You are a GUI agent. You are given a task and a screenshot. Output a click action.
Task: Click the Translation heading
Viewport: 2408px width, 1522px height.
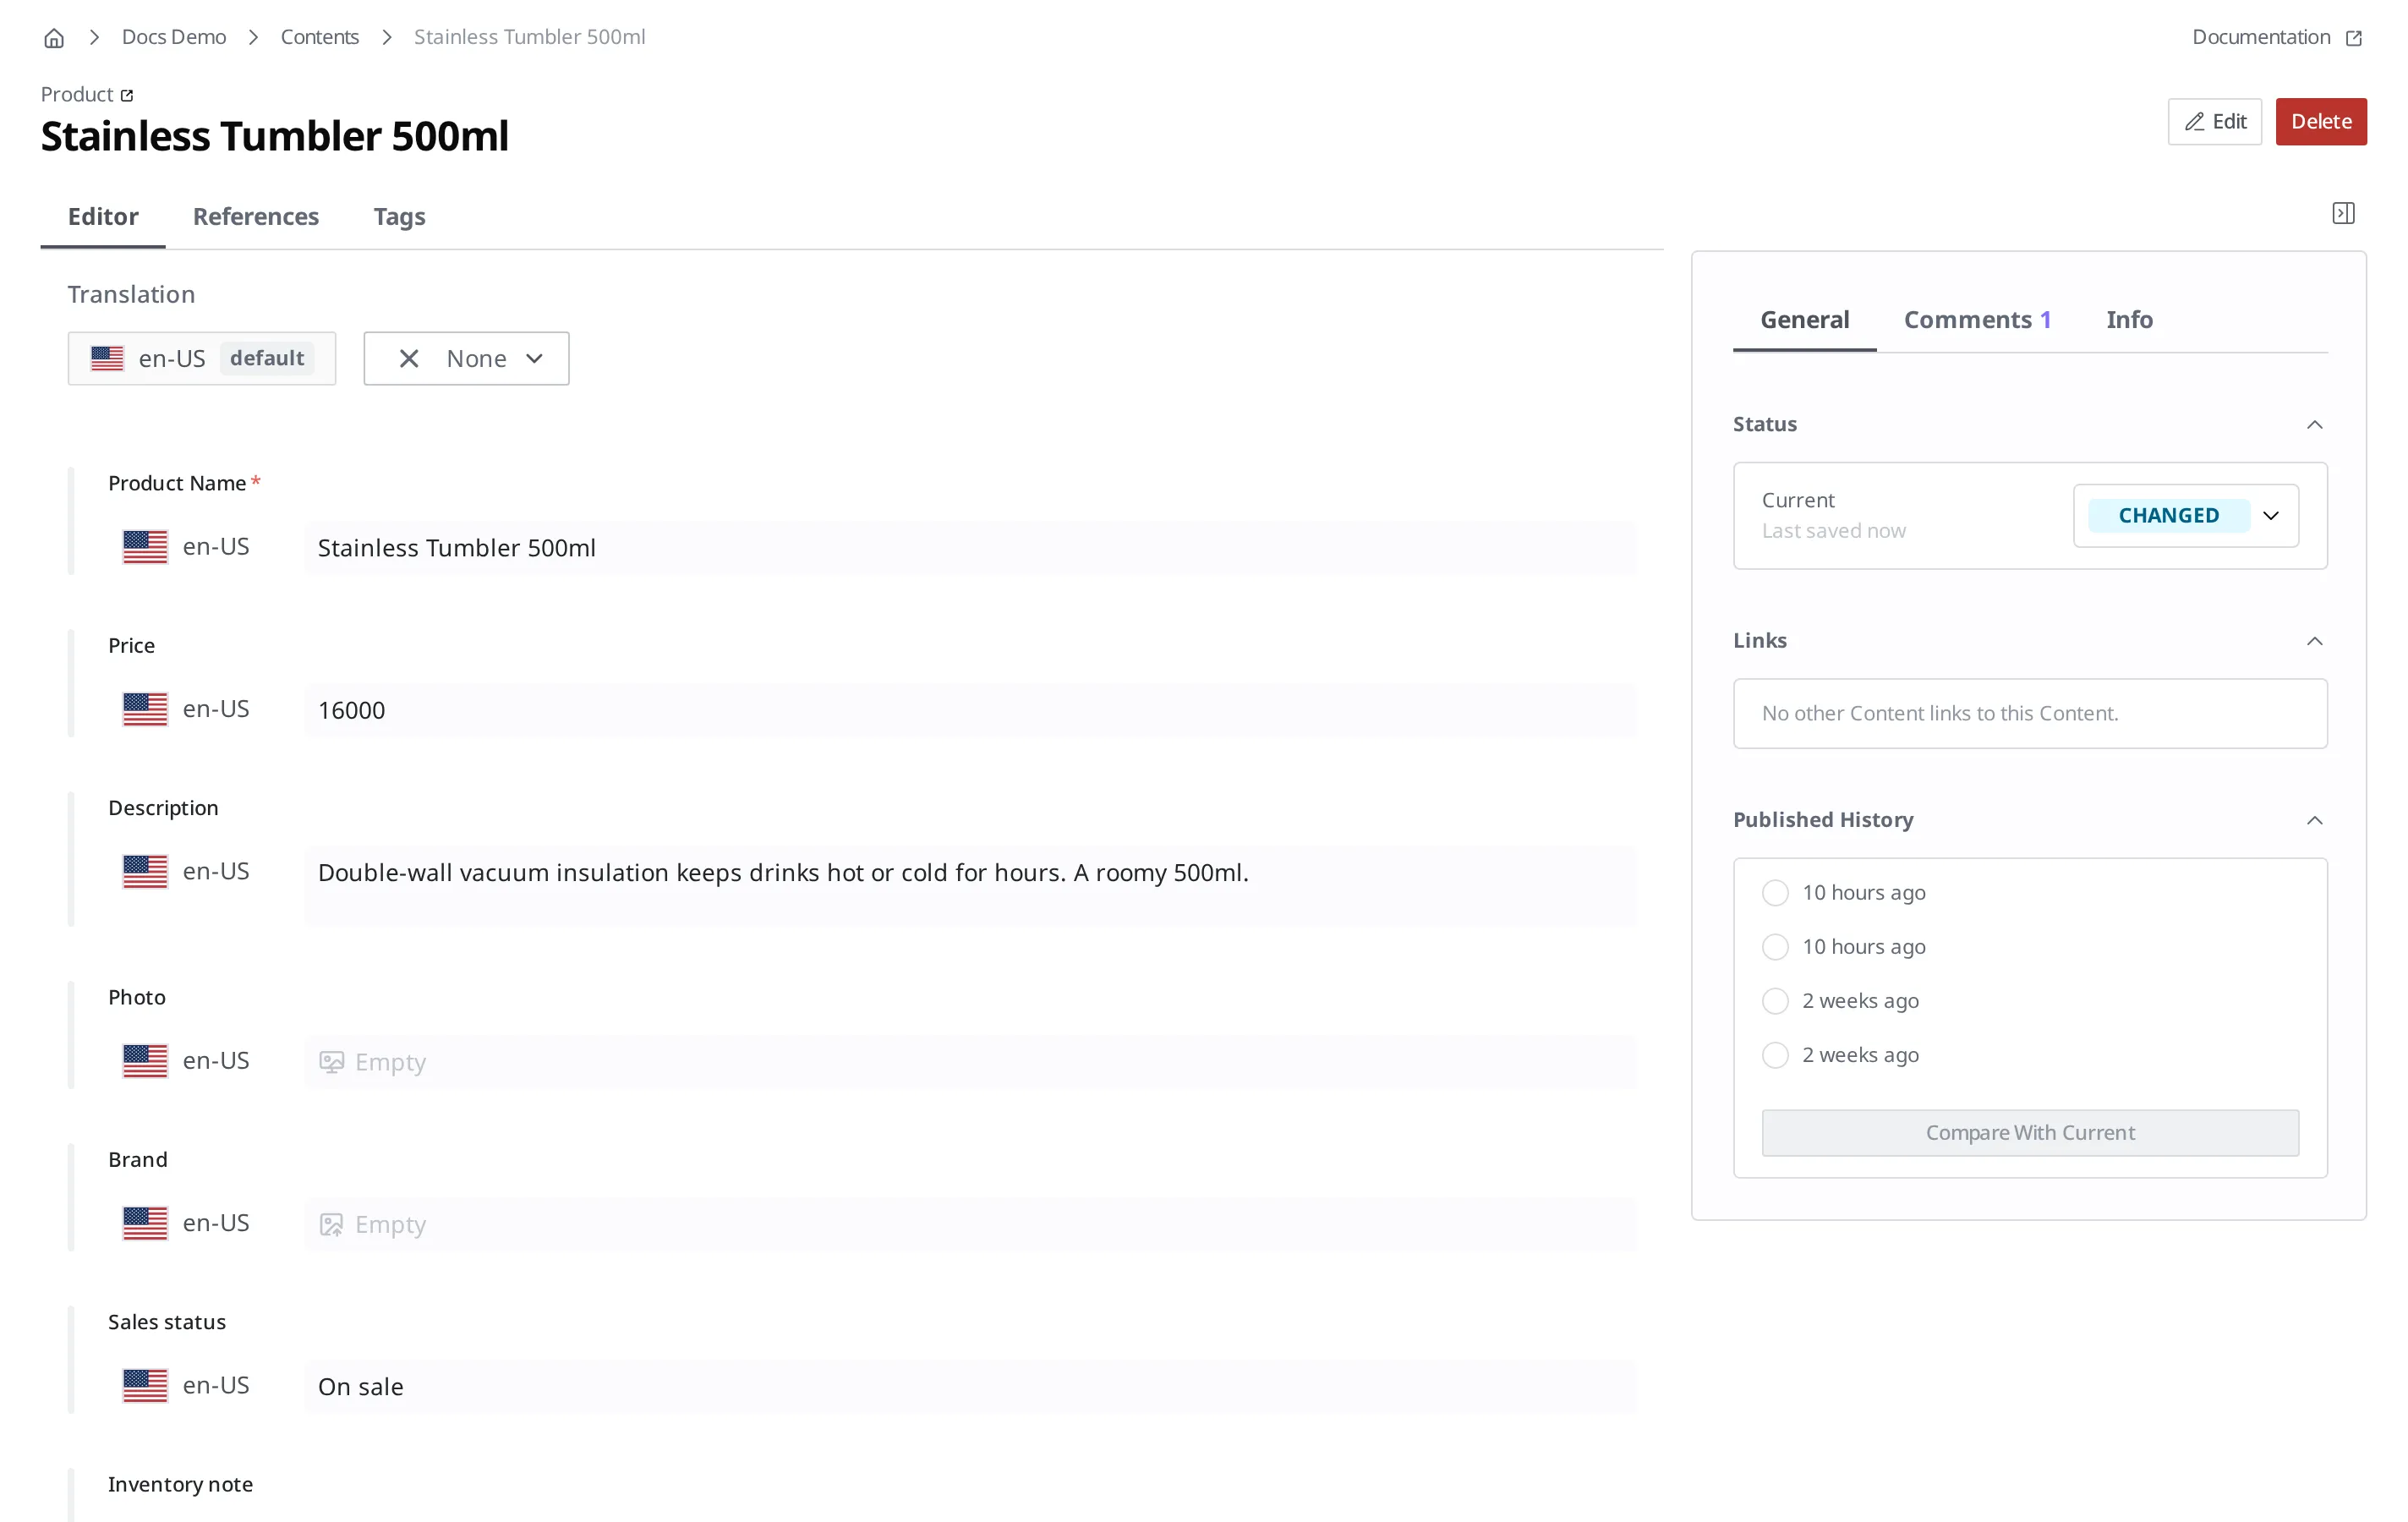tap(131, 294)
